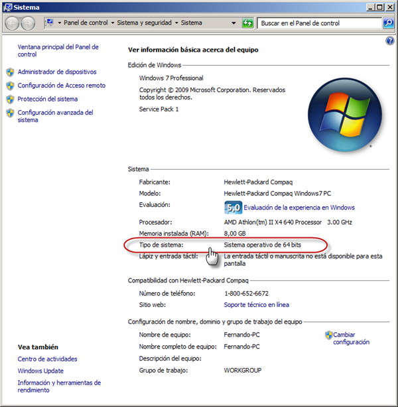Click the 8,00 GB memory value
Image resolution: width=398 pixels, height=407 pixels.
[235, 233]
